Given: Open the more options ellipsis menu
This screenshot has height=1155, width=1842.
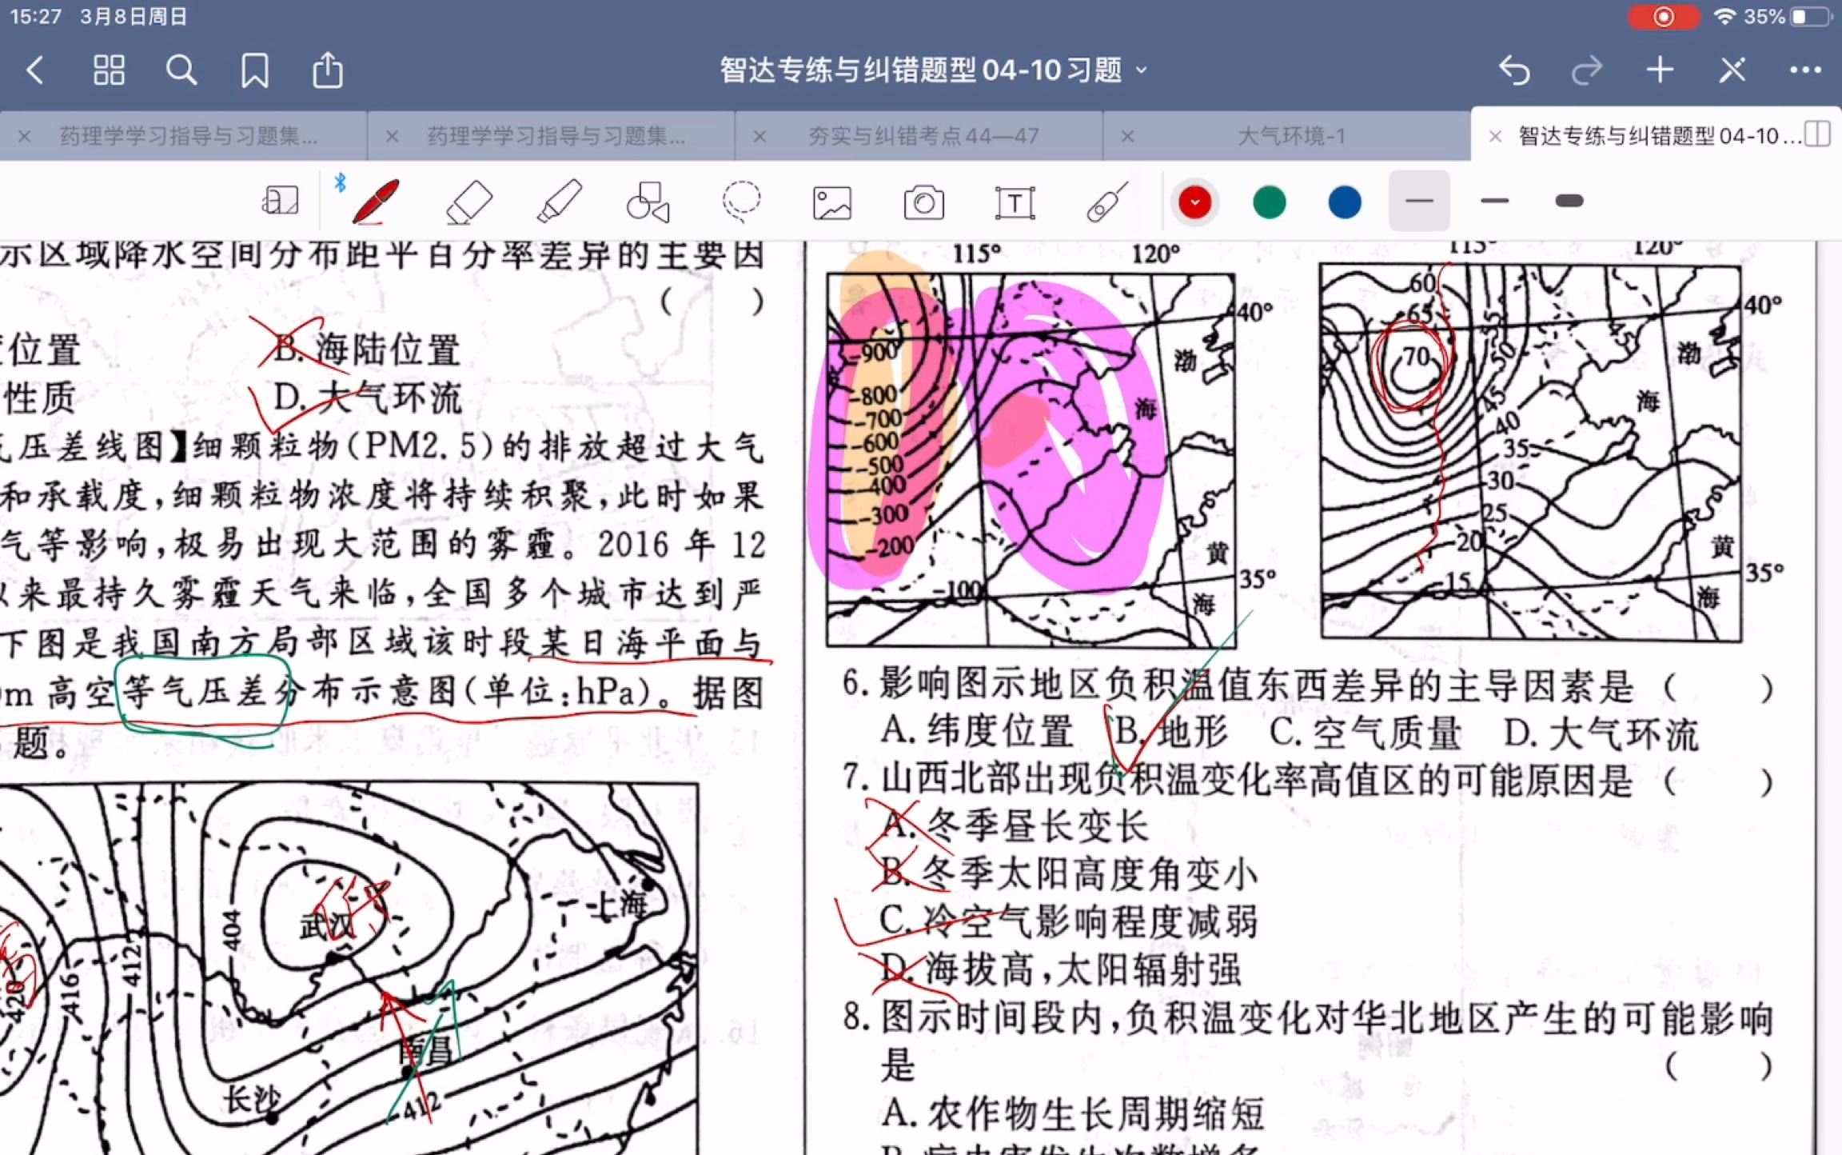Looking at the screenshot, I should [1805, 70].
